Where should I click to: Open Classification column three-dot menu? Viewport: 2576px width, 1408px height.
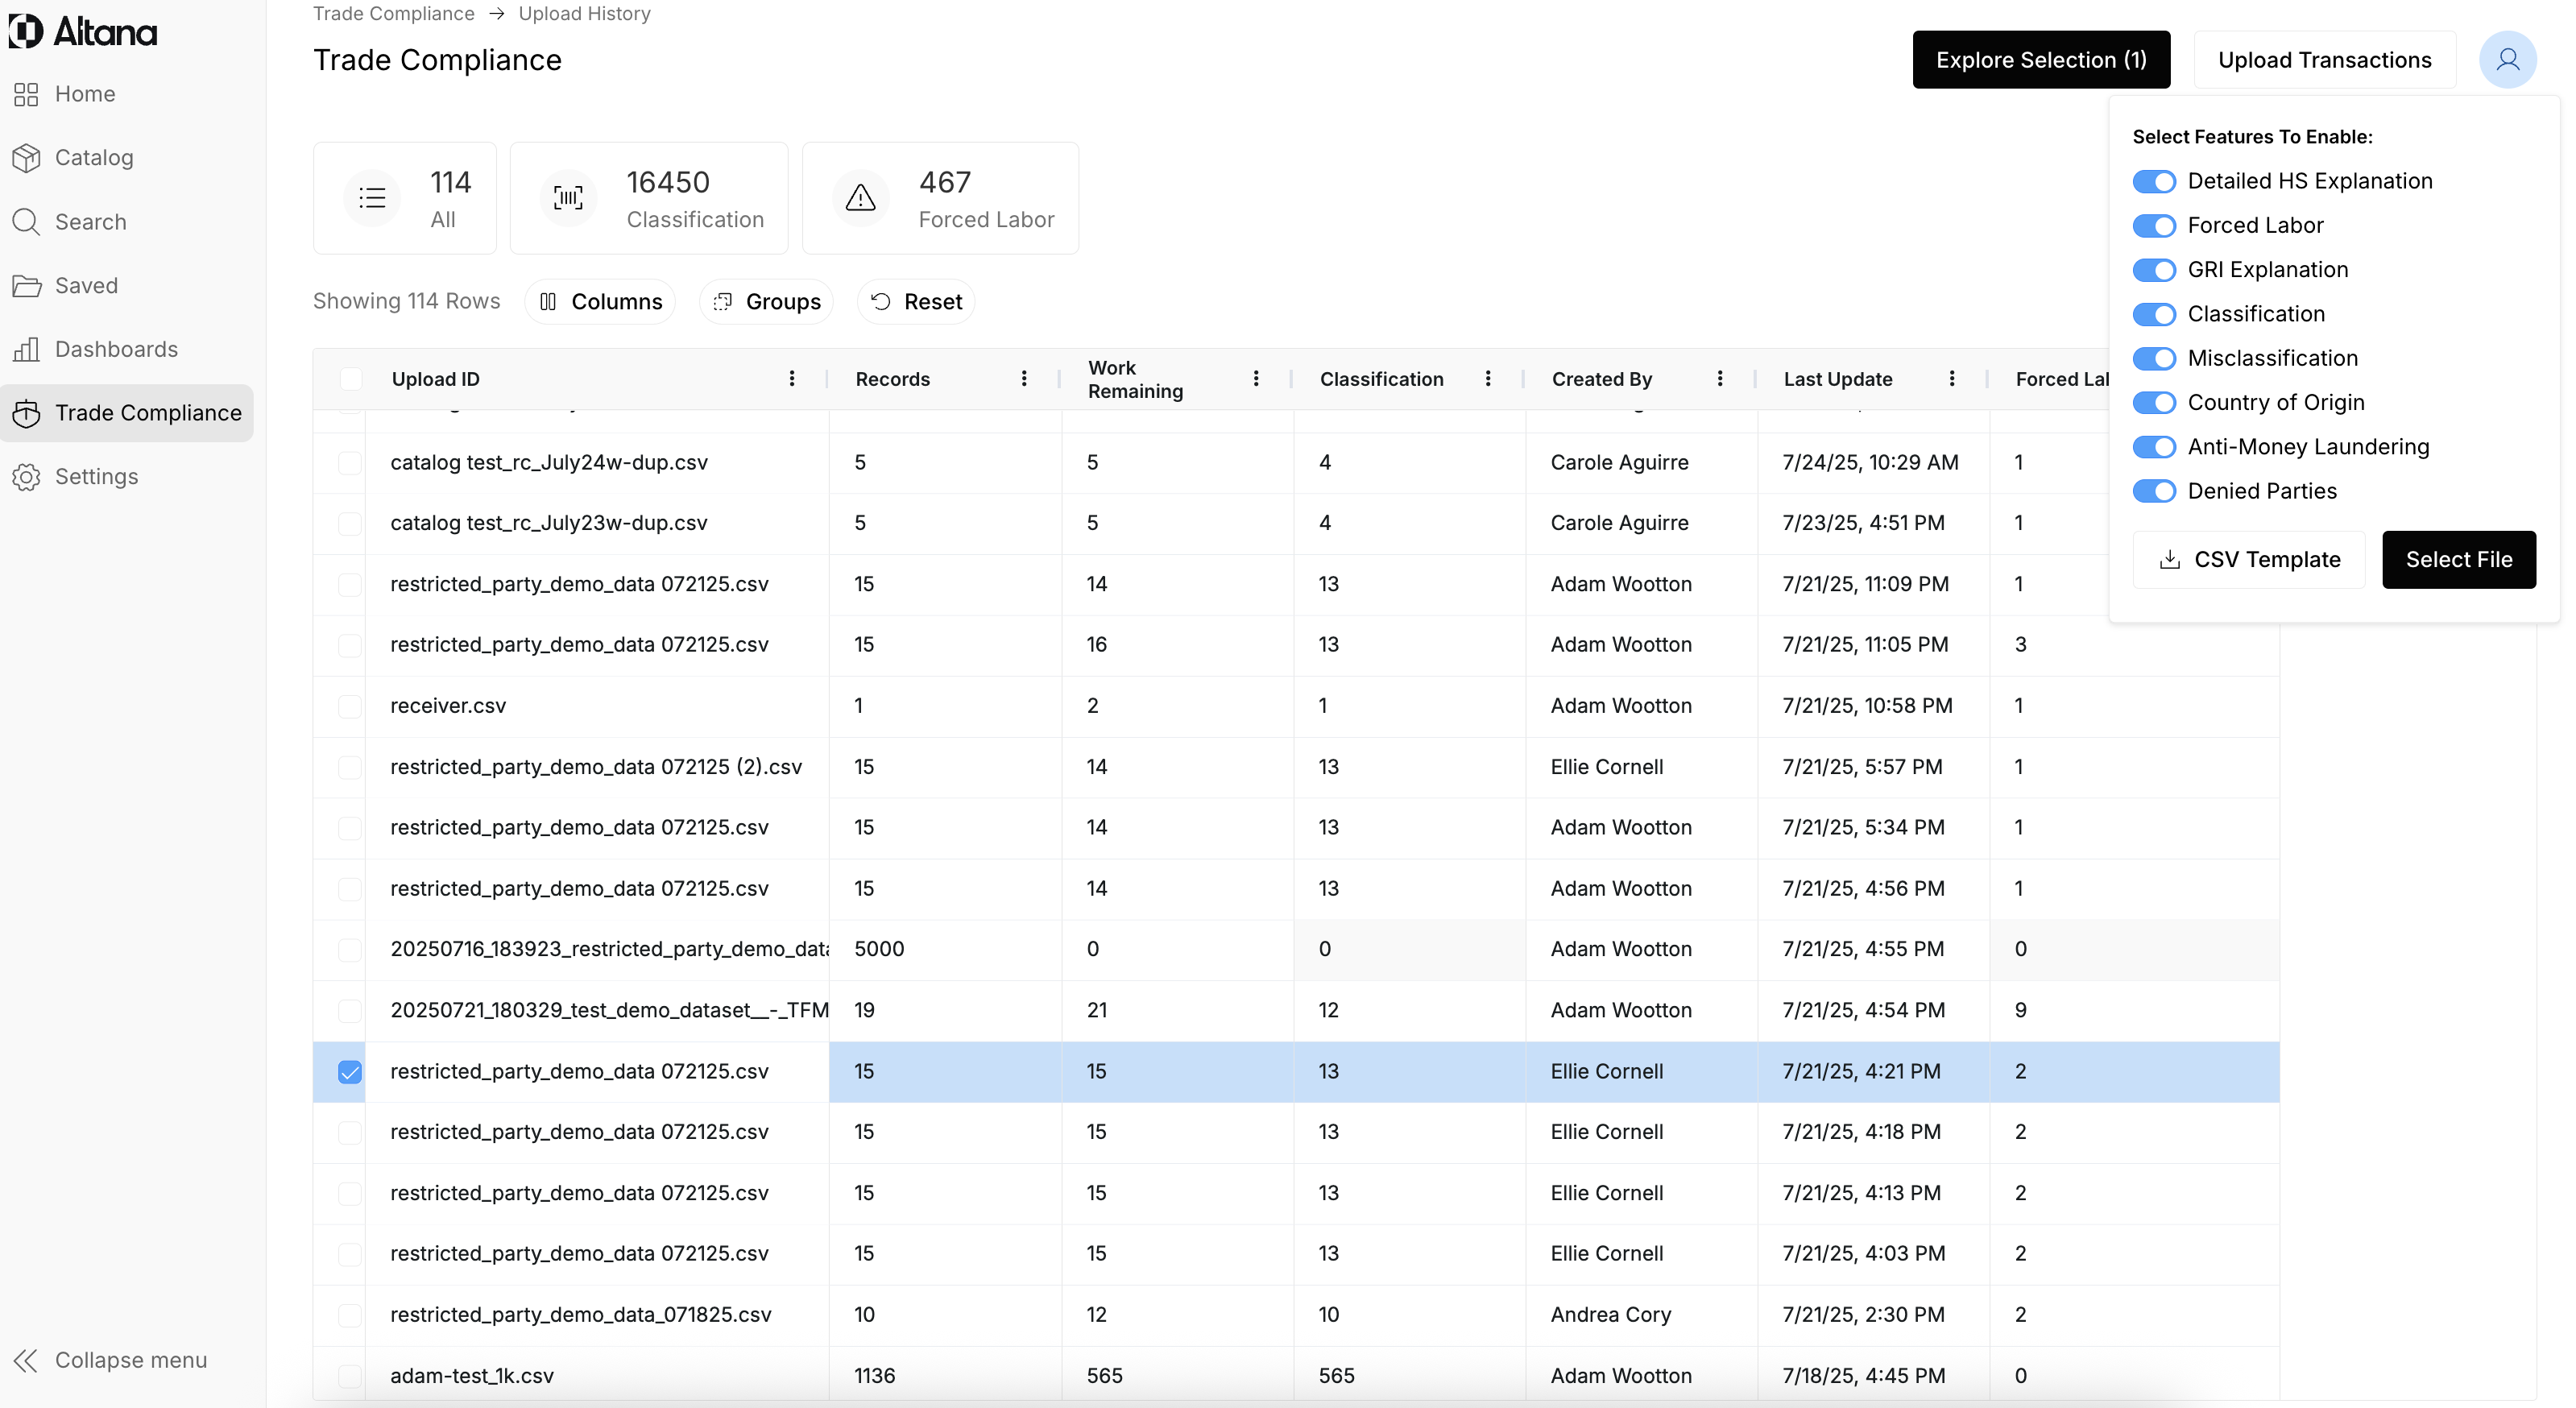click(1487, 379)
